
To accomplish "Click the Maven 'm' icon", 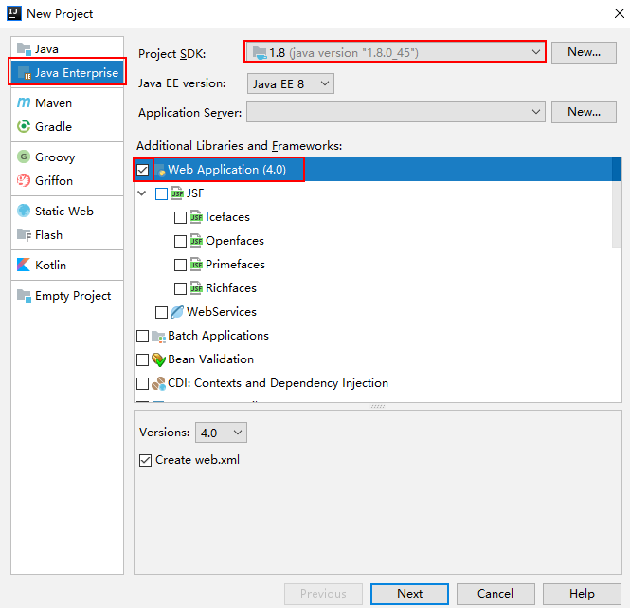I will click(24, 102).
